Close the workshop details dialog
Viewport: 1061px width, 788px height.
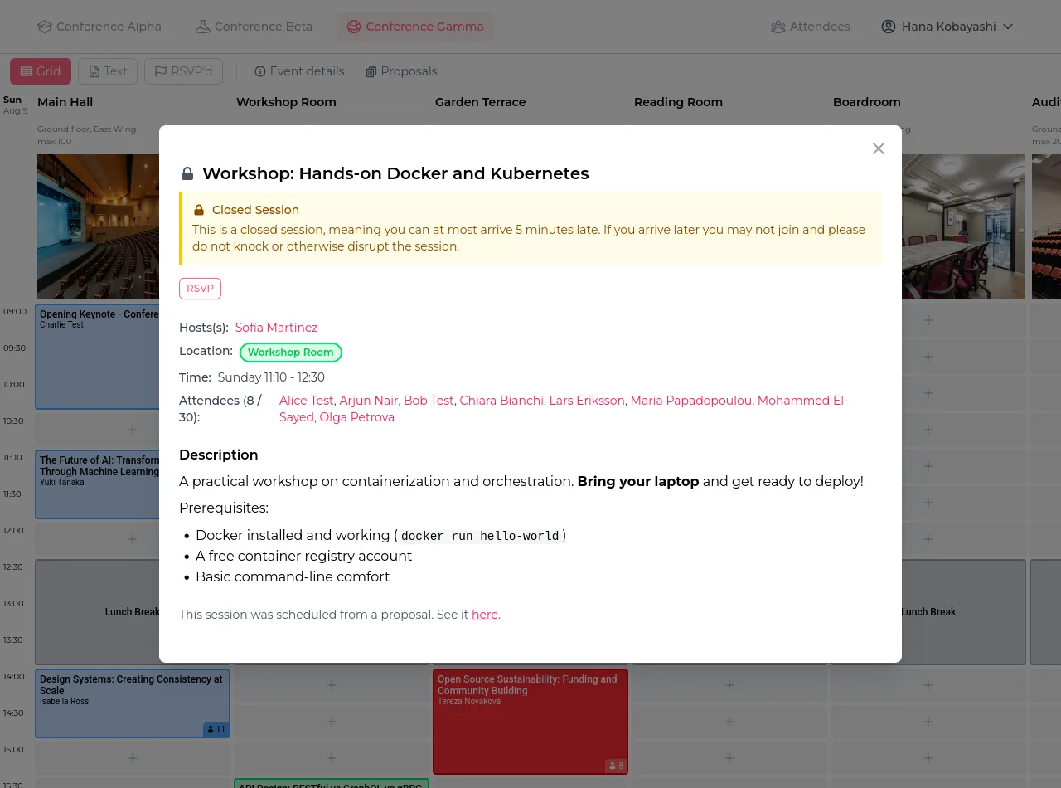pyautogui.click(x=879, y=148)
